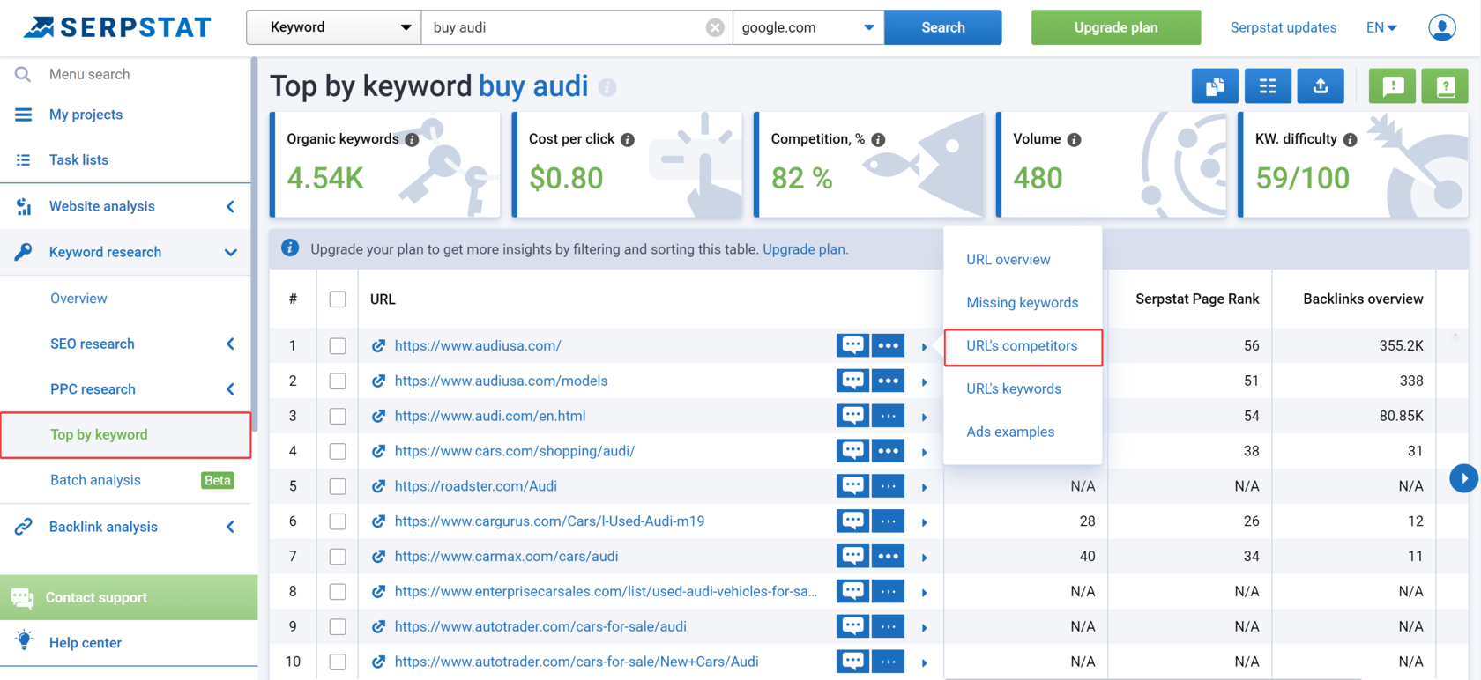Image resolution: width=1481 pixels, height=680 pixels.
Task: Open more options for cars.com/shopping/audi row
Action: pyautogui.click(x=888, y=451)
